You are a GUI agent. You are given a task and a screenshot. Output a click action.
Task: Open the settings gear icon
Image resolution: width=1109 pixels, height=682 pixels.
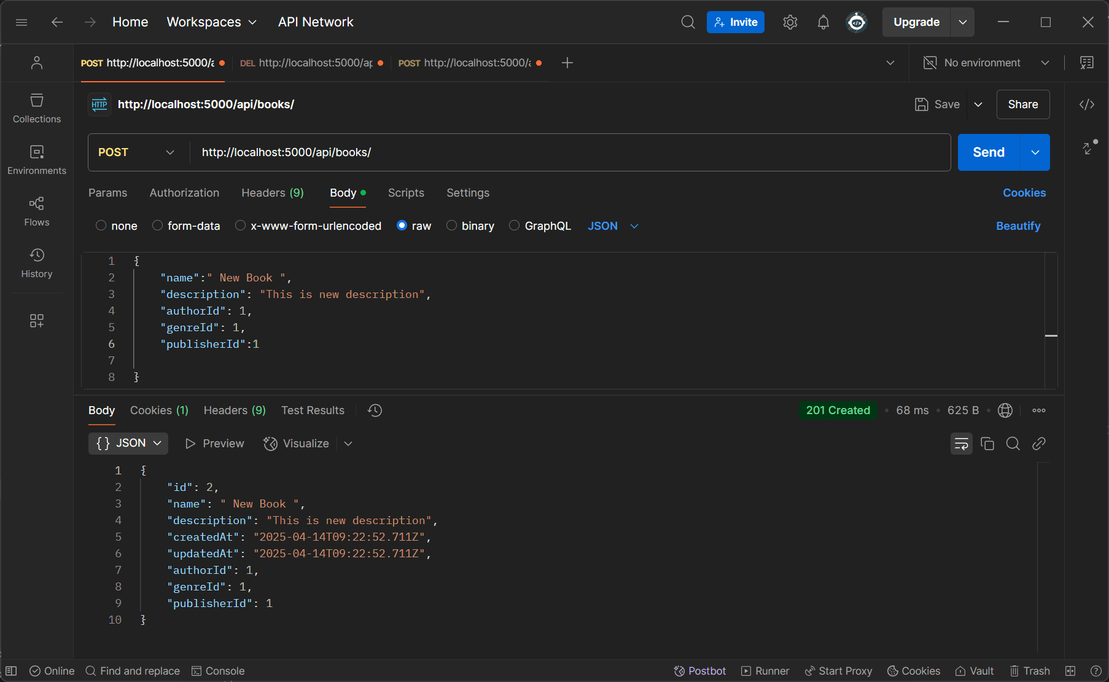790,22
